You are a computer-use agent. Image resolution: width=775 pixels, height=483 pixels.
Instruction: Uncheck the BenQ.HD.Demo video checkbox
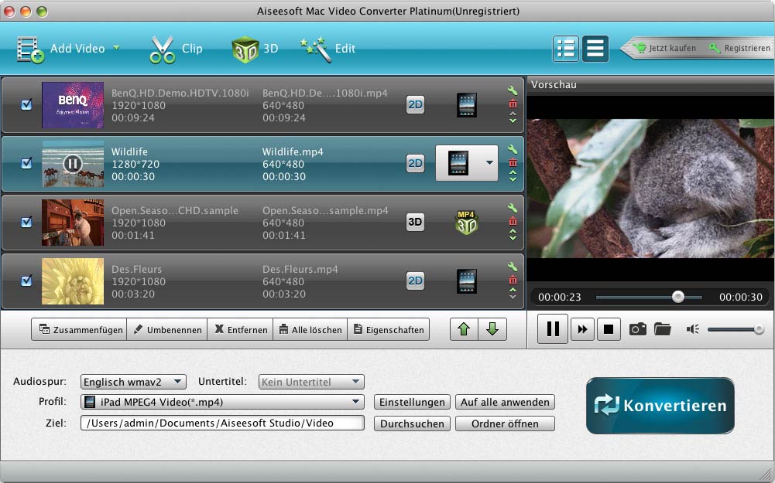click(26, 104)
